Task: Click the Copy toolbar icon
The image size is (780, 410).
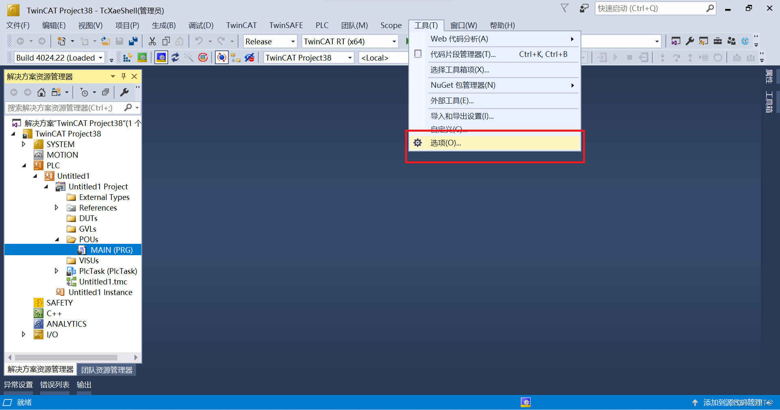Action: click(166, 41)
